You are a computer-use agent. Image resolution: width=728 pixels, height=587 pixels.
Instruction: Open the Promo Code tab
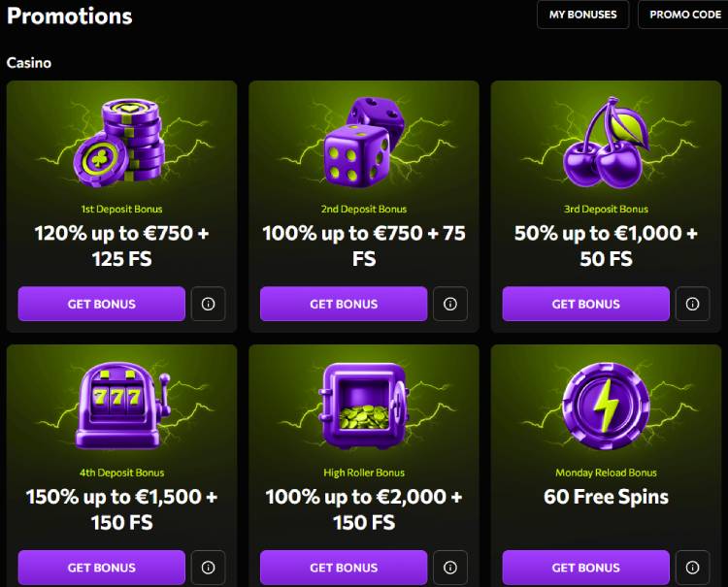684,15
